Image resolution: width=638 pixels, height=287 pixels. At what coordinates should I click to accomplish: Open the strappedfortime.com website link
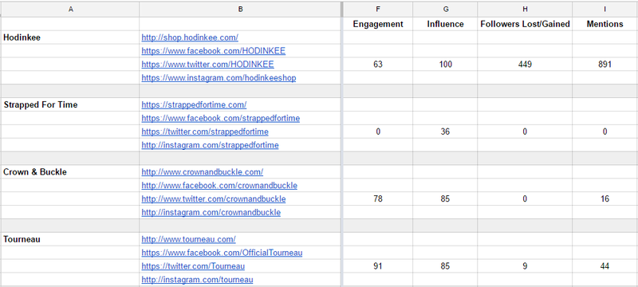click(194, 105)
